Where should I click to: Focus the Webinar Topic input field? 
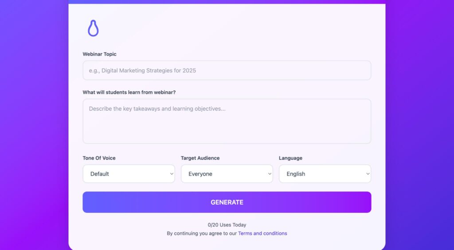coord(227,70)
